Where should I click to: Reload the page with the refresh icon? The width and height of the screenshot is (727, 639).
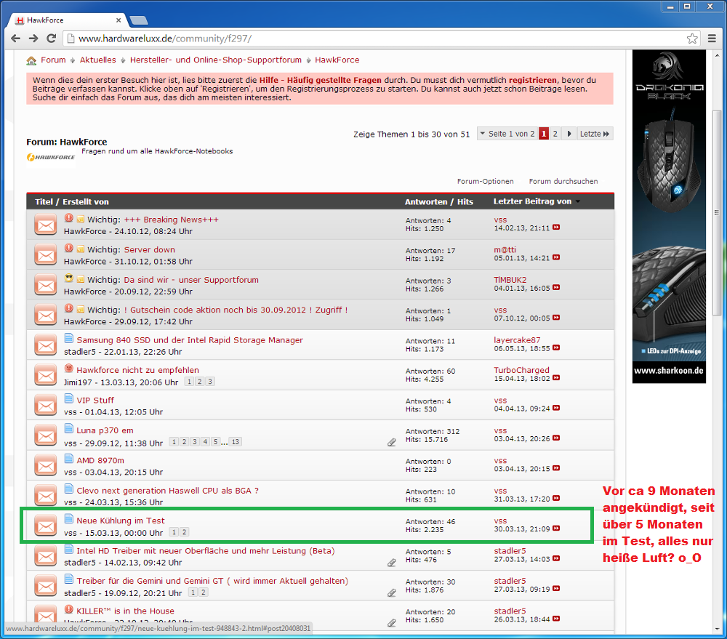(x=52, y=39)
